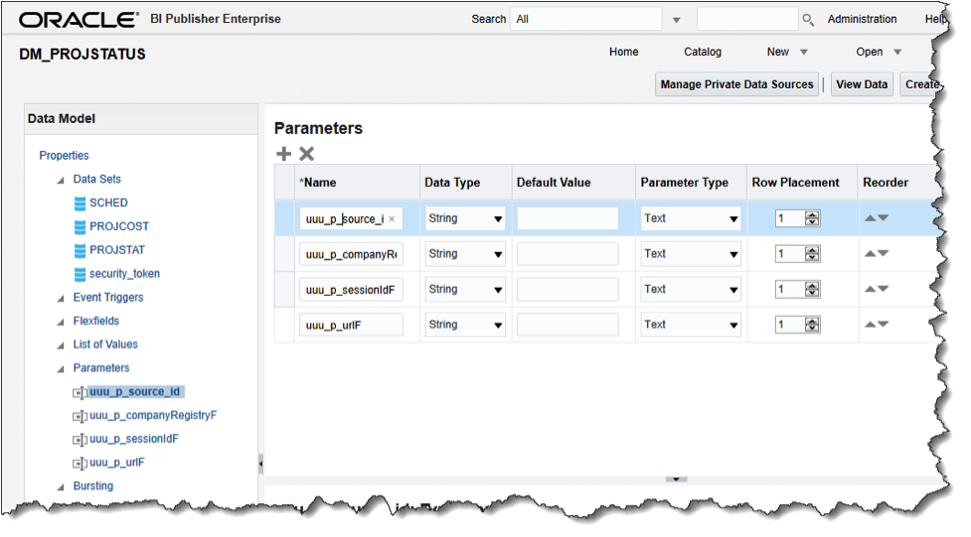This screenshot has height=537, width=971.
Task: Edit Default Value for uuu_p_urlF
Action: pyautogui.click(x=567, y=325)
